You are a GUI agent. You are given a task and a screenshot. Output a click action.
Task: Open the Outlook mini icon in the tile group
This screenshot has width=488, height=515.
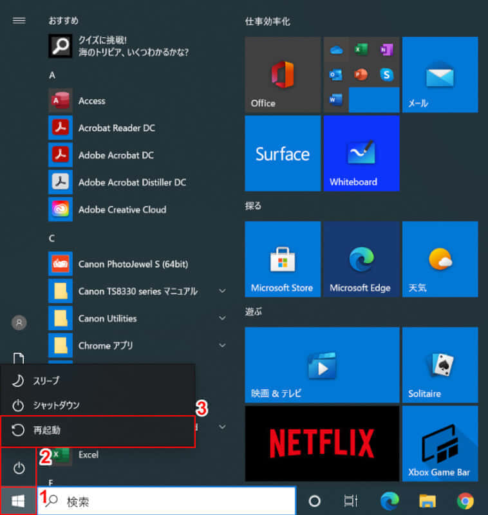[x=335, y=75]
